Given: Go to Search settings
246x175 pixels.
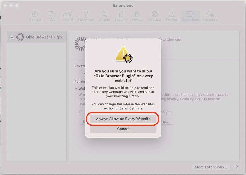Looking at the screenshot, I should tap(104, 16).
